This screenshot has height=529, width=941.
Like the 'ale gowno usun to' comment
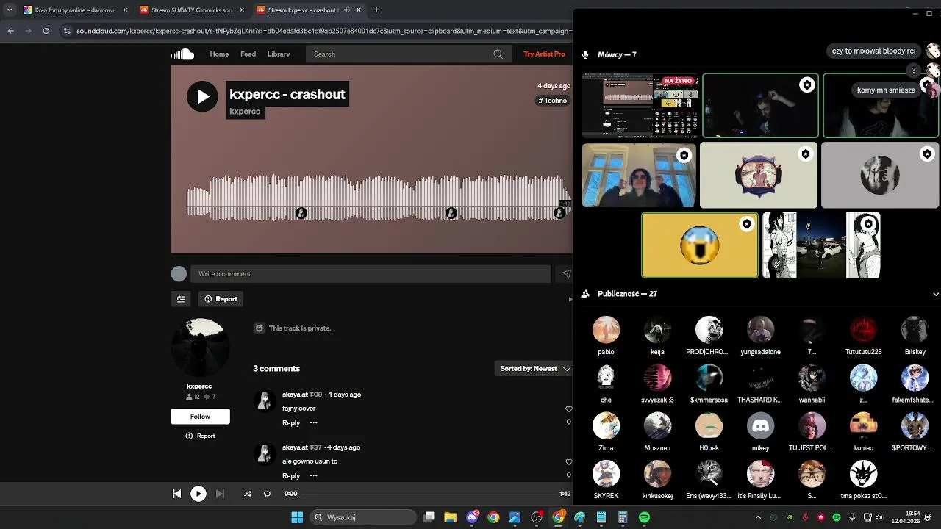click(568, 462)
